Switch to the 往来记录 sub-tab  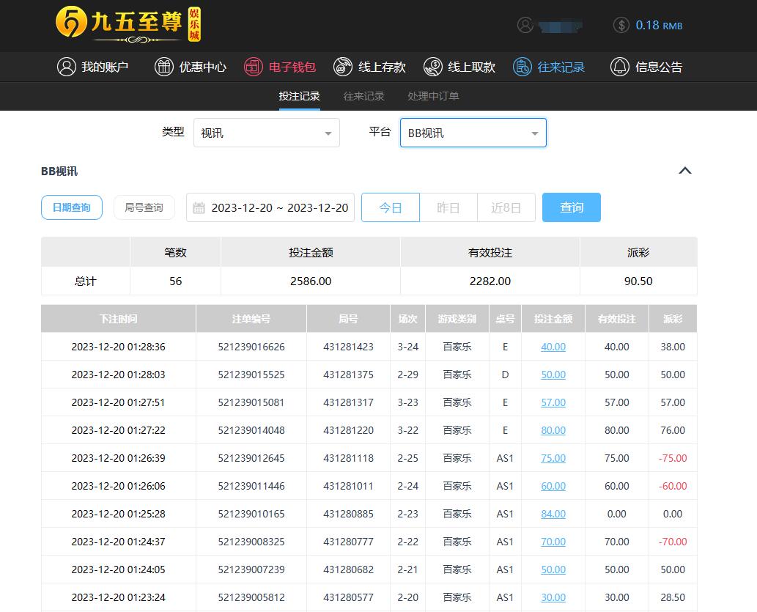tap(364, 96)
